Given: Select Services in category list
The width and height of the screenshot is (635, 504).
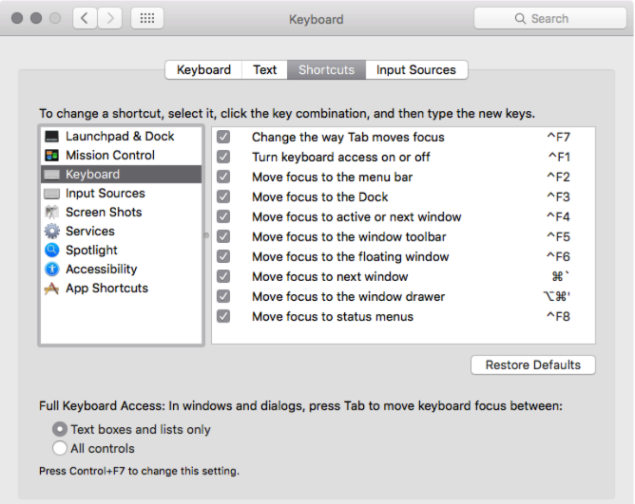Looking at the screenshot, I should coord(121,231).
